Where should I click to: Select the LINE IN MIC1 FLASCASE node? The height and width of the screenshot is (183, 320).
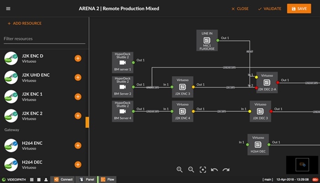(207, 40)
